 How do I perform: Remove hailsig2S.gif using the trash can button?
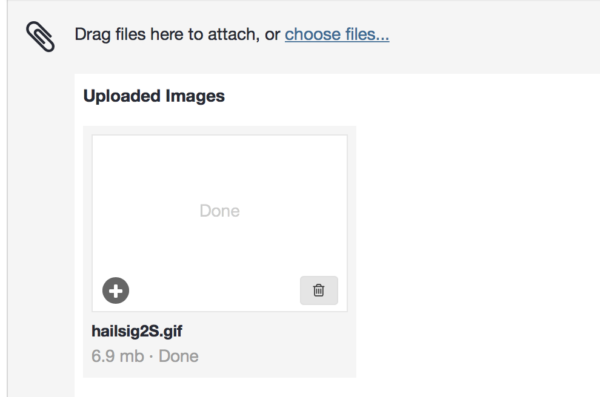[x=319, y=290]
